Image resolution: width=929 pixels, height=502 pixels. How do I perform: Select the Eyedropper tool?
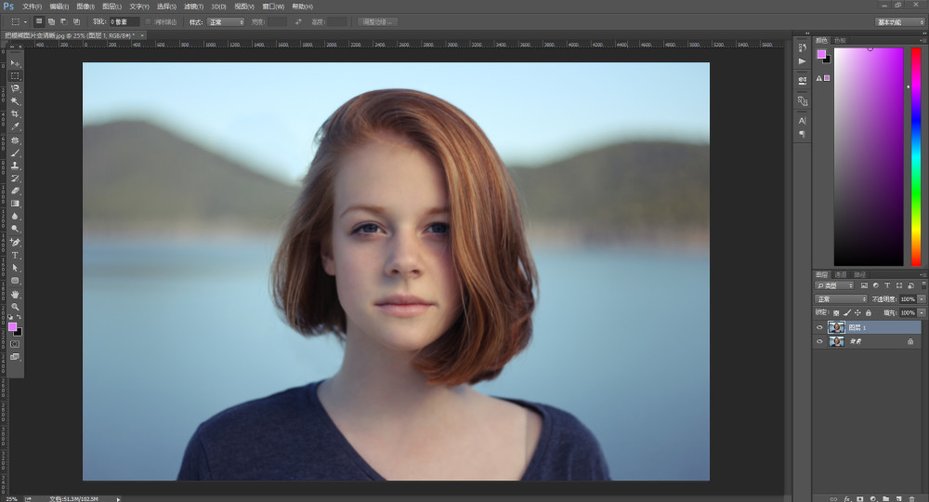[x=15, y=126]
